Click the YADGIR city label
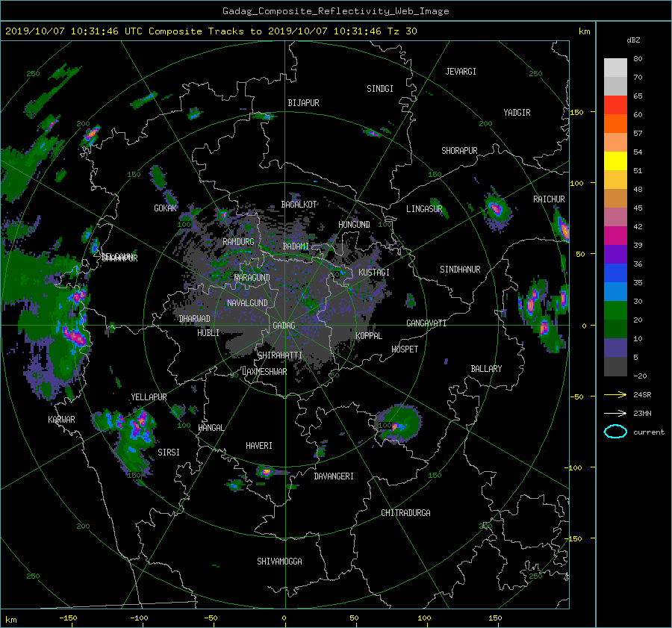 pos(517,113)
